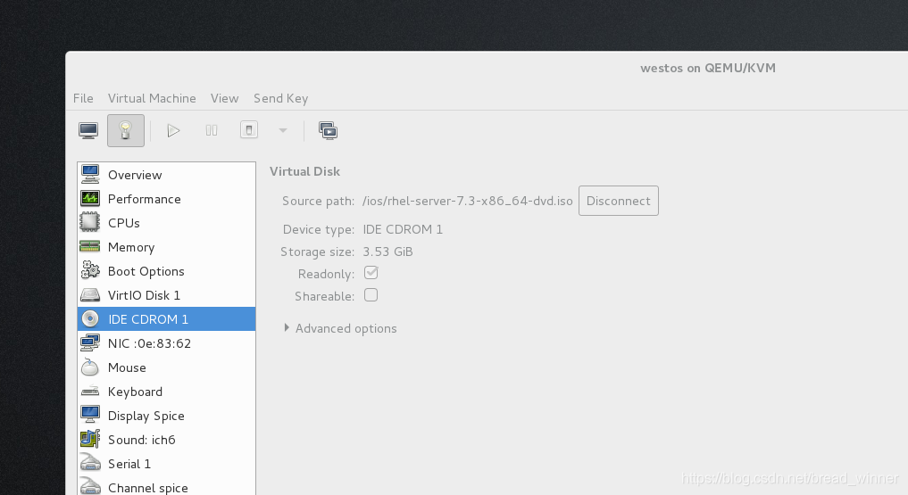The width and height of the screenshot is (908, 495).
Task: Open the shutdown options dropdown arrow
Action: coord(283,131)
